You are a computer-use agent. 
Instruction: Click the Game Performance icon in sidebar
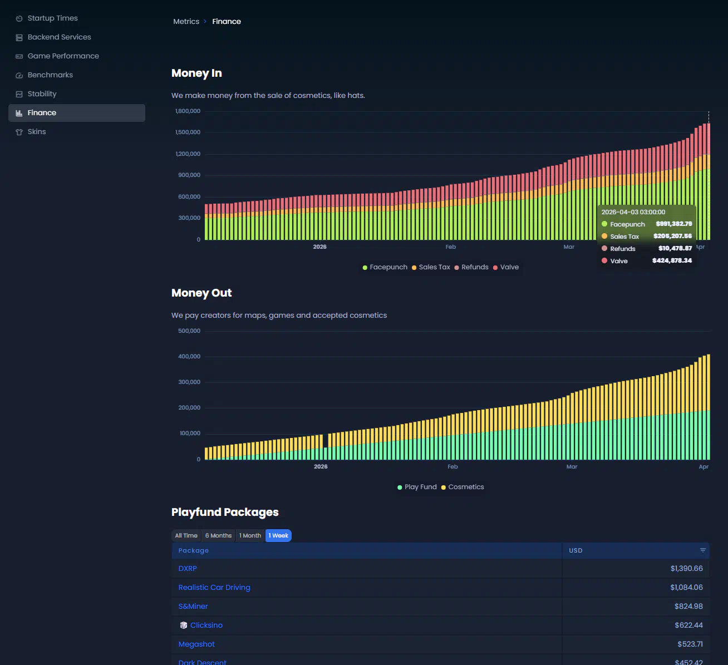[19, 56]
